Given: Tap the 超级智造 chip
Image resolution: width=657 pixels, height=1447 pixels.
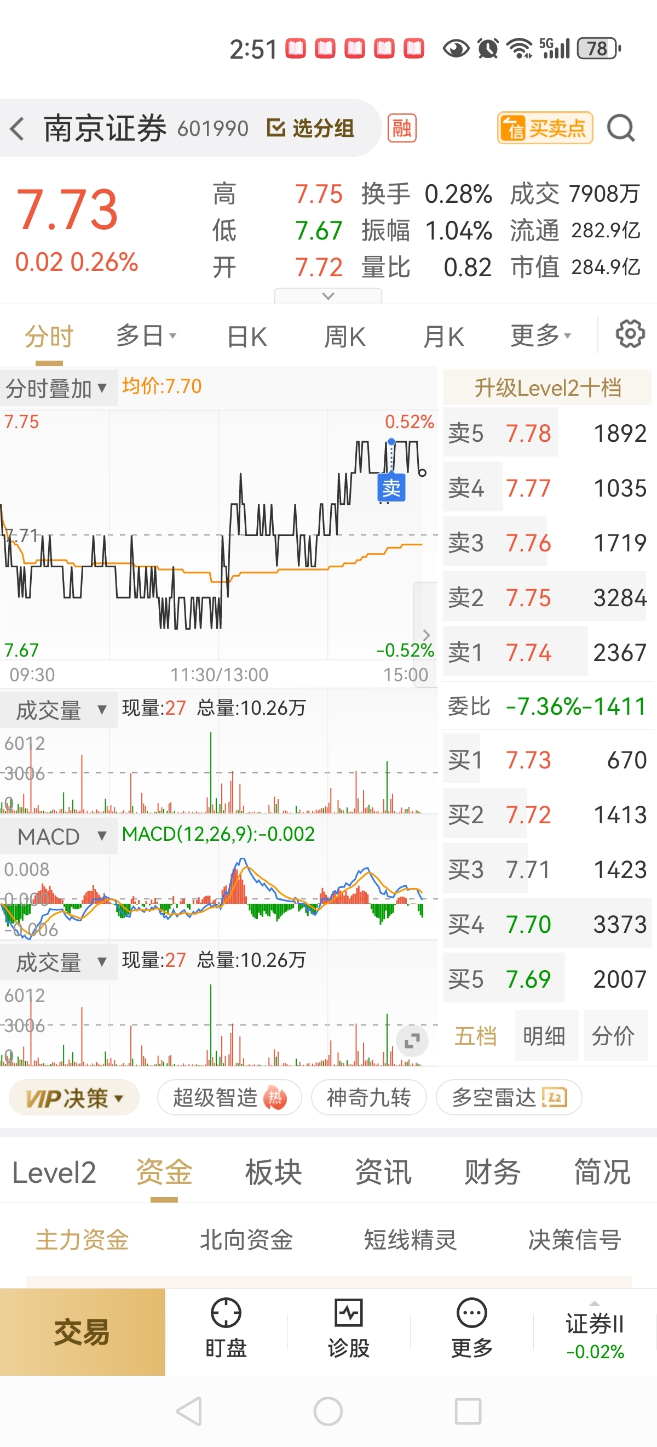Looking at the screenshot, I should pyautogui.click(x=229, y=1098).
